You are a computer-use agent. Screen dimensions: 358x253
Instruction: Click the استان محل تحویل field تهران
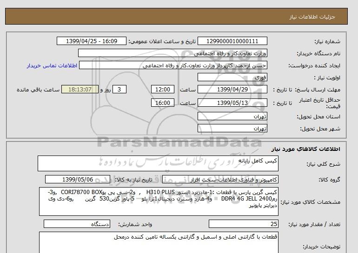point(232,116)
